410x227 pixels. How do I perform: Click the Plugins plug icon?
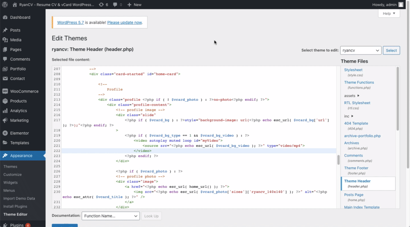coord(5,225)
